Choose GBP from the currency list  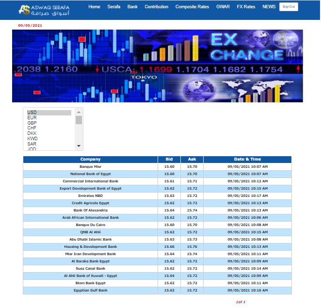(49, 123)
